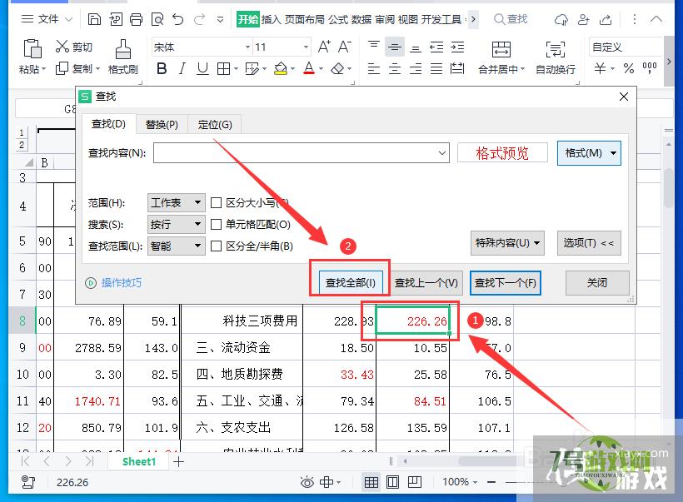
Task: Select cell containing 科技三项费用
Action: (242, 321)
